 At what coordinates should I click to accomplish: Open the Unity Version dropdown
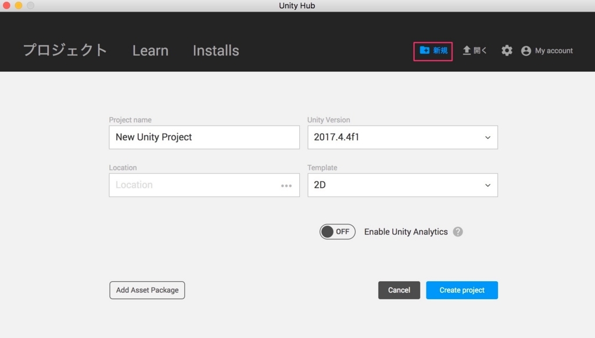403,137
